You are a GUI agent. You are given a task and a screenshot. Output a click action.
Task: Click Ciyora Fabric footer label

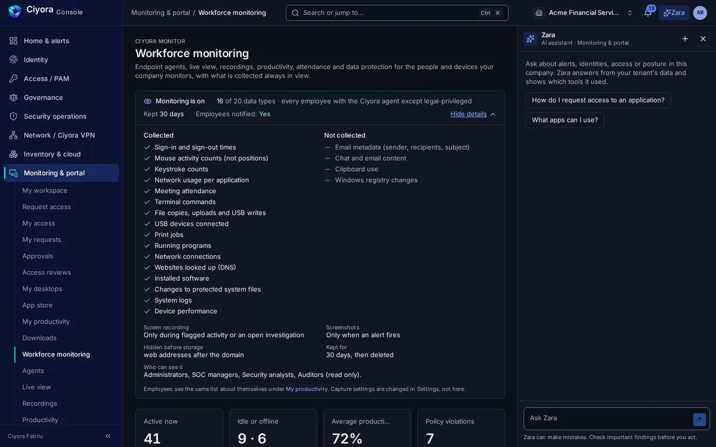click(26, 436)
